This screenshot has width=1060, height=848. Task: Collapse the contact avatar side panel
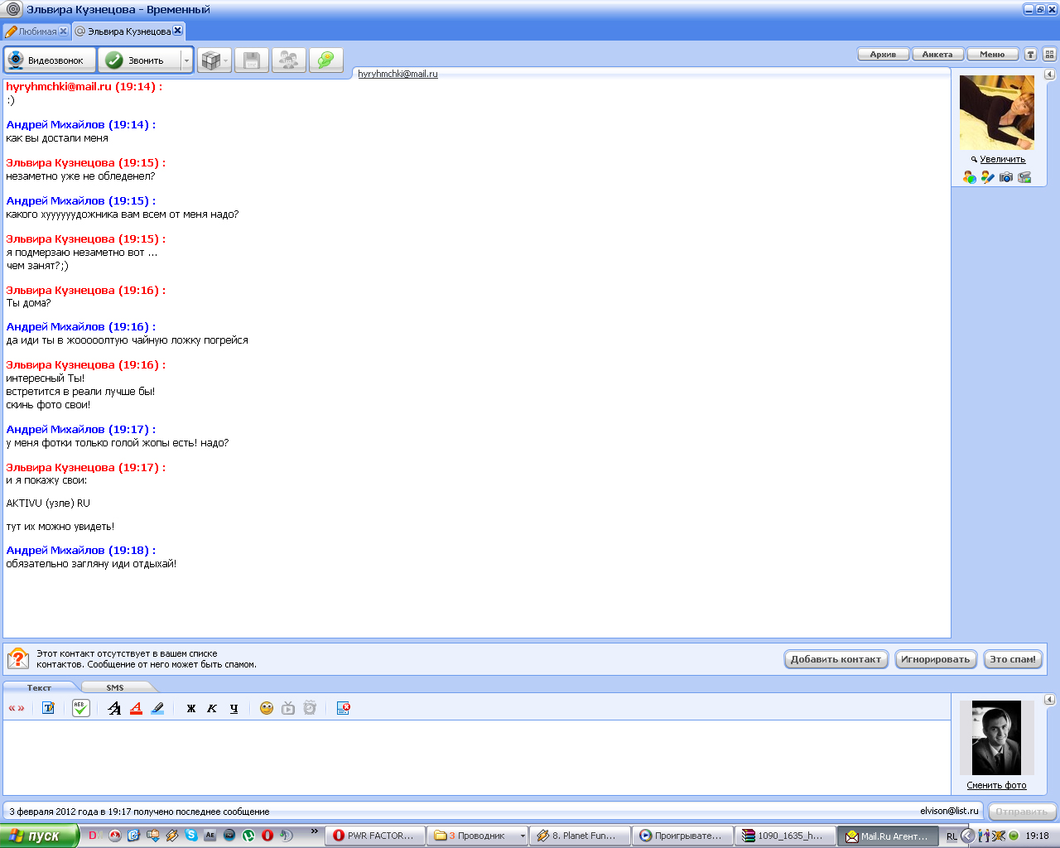coord(1049,75)
